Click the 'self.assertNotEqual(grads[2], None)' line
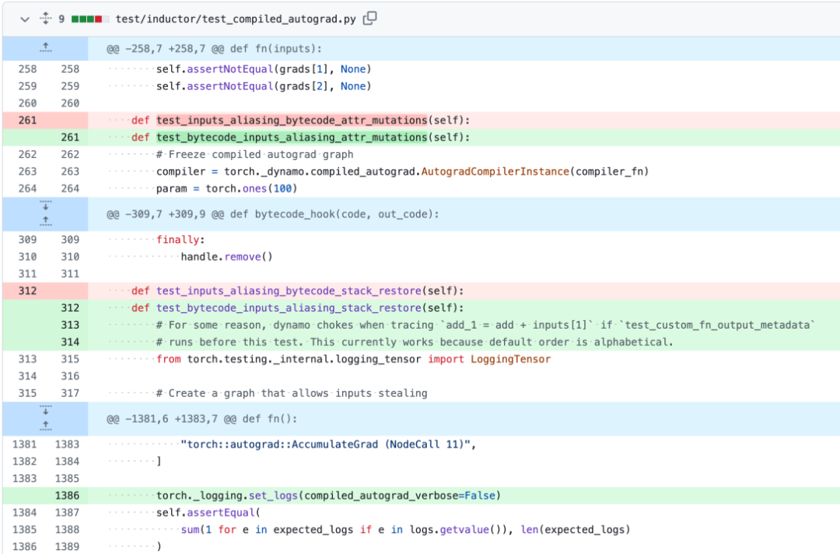The height and width of the screenshot is (554, 840). coord(264,86)
